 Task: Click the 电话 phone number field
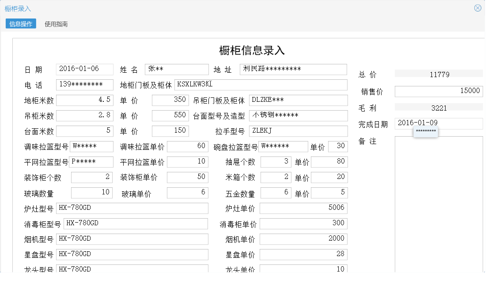click(x=84, y=85)
